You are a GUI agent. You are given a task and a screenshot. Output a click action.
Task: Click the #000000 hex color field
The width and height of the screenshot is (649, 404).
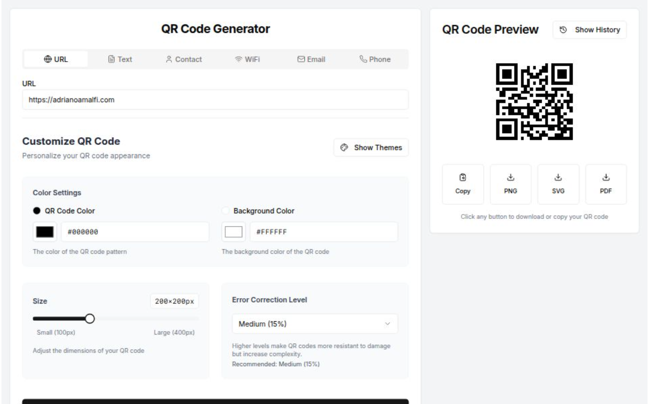coord(135,232)
